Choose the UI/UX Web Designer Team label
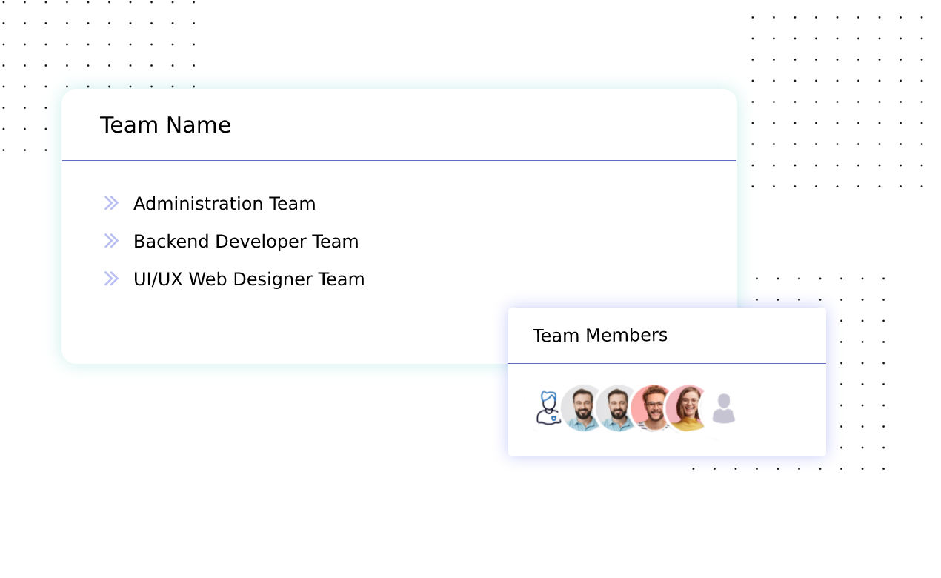 click(x=248, y=279)
